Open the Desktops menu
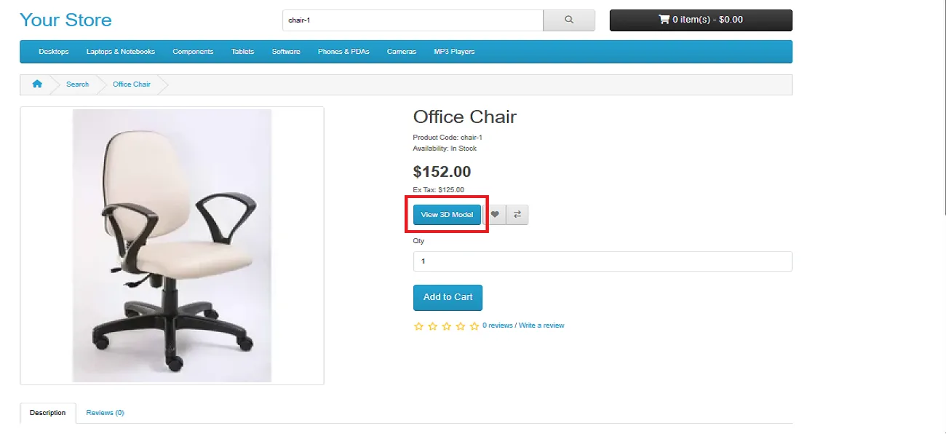The image size is (946, 434). pyautogui.click(x=54, y=52)
